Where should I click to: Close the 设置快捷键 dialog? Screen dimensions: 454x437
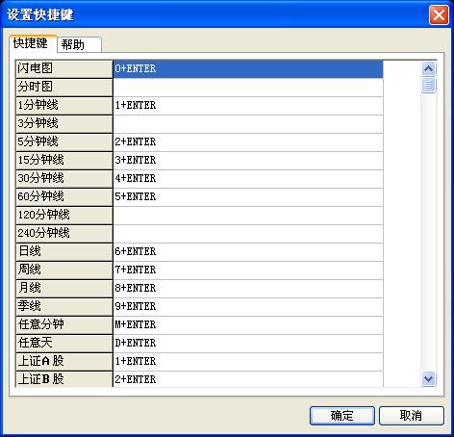pos(439,14)
